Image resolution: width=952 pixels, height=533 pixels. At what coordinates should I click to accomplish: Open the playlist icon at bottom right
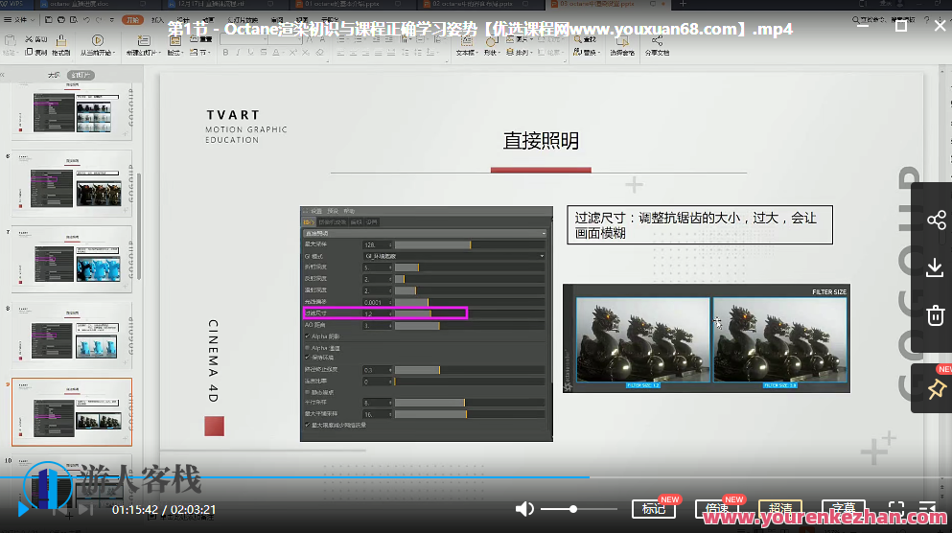[x=927, y=509]
